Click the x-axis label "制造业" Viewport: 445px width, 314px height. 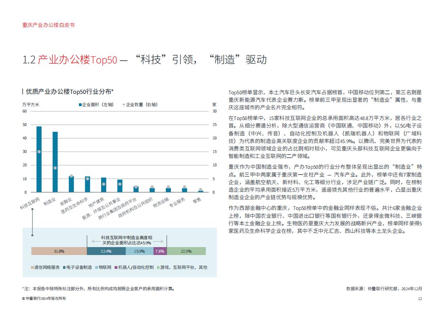(50, 202)
